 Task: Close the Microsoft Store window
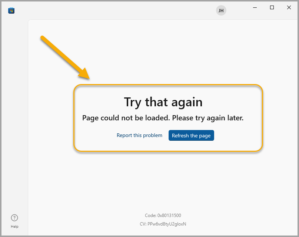point(289,7)
